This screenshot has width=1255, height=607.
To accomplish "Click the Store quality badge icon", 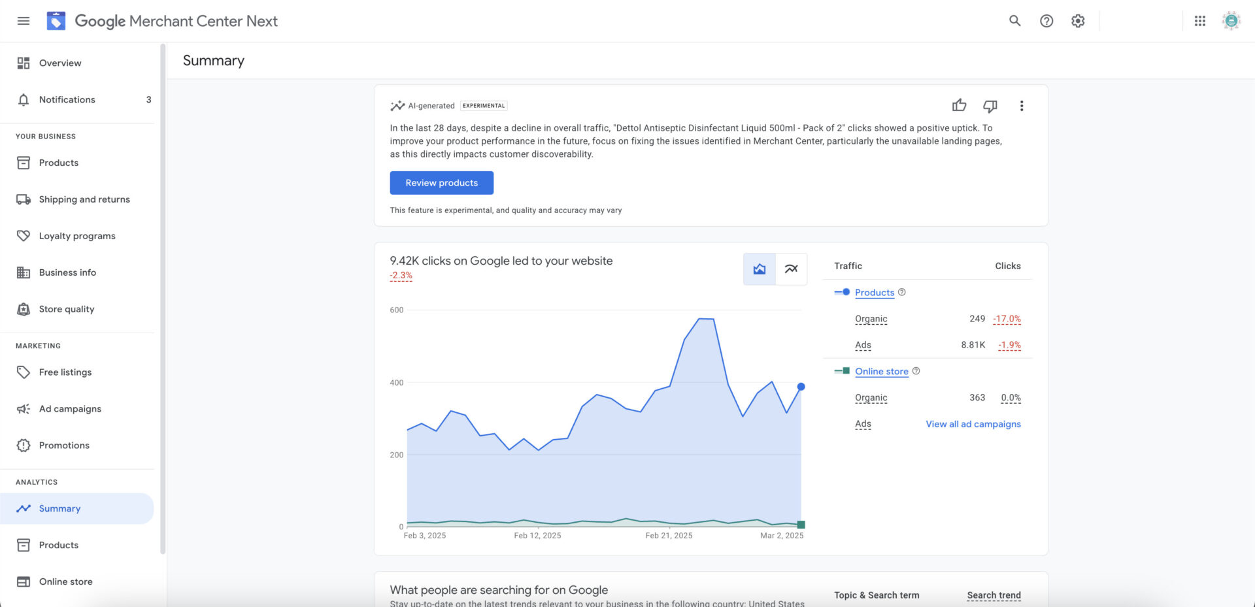I will [x=24, y=309].
